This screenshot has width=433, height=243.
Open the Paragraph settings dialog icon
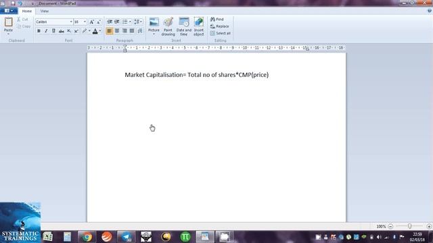click(140, 31)
